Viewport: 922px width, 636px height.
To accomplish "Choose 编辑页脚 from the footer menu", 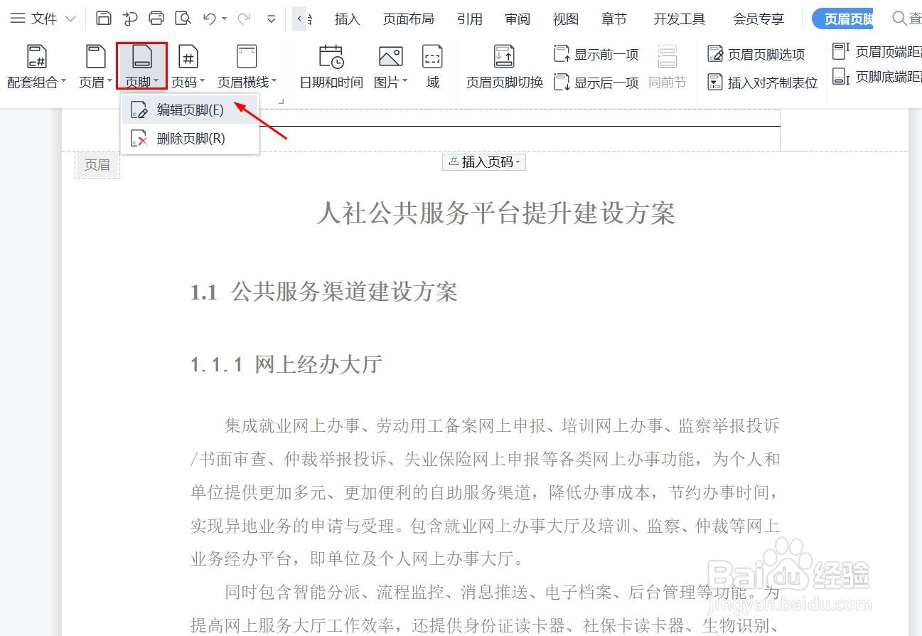I will [190, 109].
